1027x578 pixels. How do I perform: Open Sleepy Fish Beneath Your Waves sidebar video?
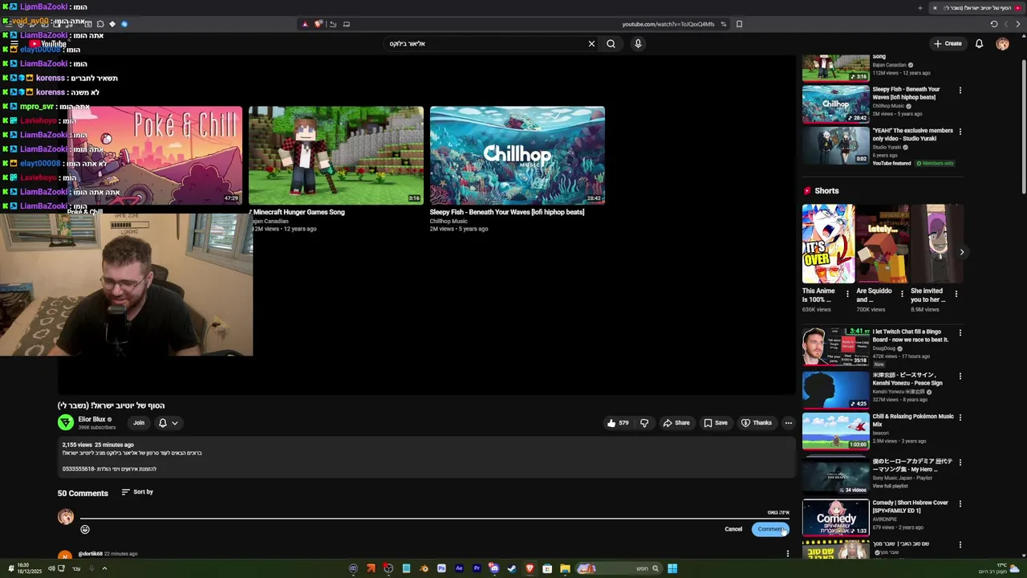coord(836,104)
